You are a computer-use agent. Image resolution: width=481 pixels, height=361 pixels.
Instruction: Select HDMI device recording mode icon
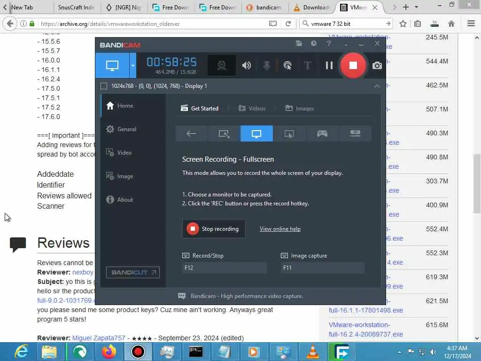pyautogui.click(x=355, y=133)
